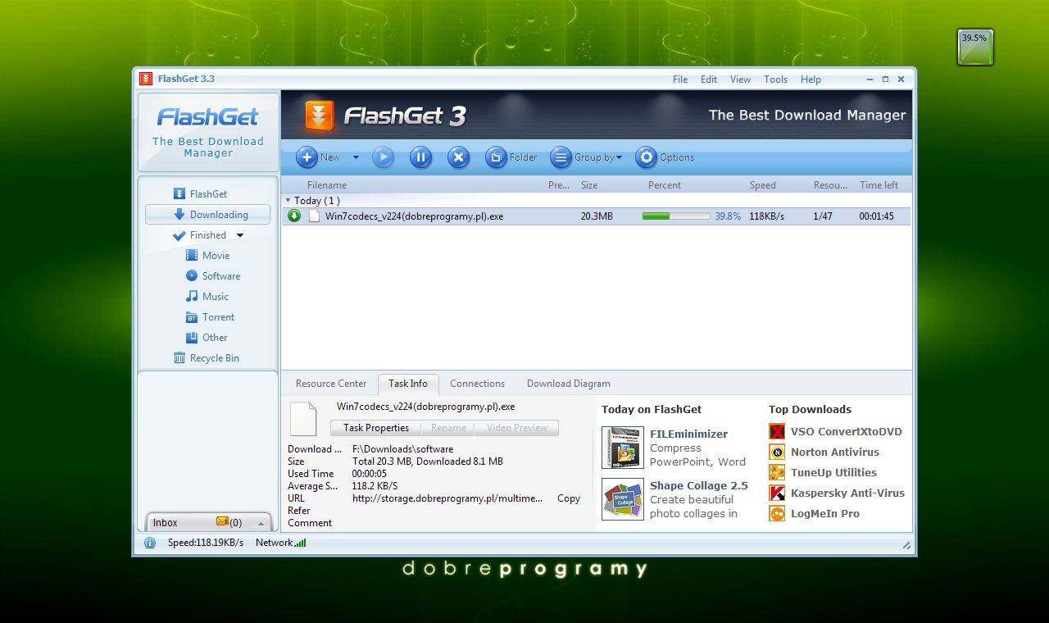The image size is (1049, 623).
Task: Cancel the downloading task
Action: pyautogui.click(x=458, y=157)
